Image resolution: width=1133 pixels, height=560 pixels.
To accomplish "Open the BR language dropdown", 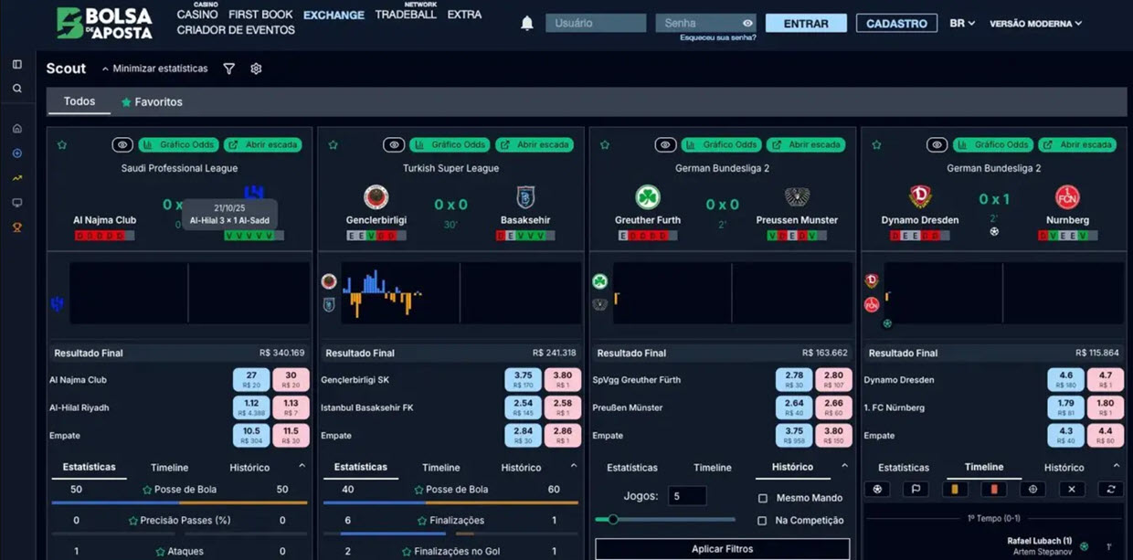I will click(962, 24).
